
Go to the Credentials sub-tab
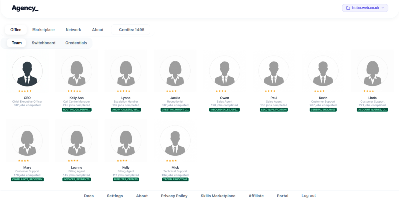(x=76, y=43)
